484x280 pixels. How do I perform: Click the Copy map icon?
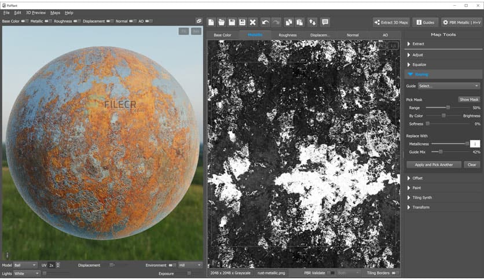(289, 22)
